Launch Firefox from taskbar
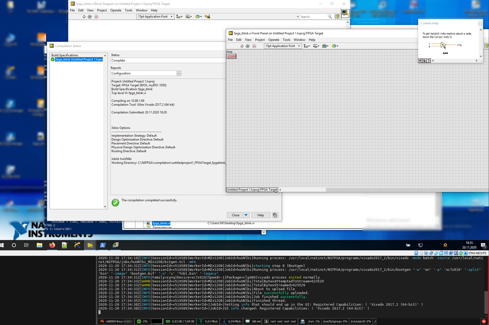The image size is (489, 325). tap(52, 245)
